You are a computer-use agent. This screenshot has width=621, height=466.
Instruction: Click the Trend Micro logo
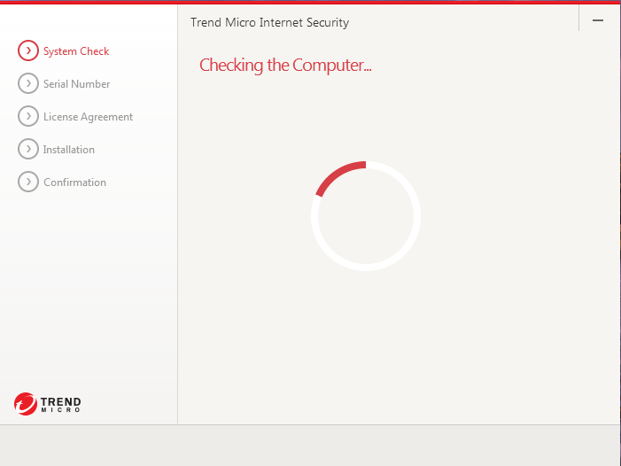(48, 404)
